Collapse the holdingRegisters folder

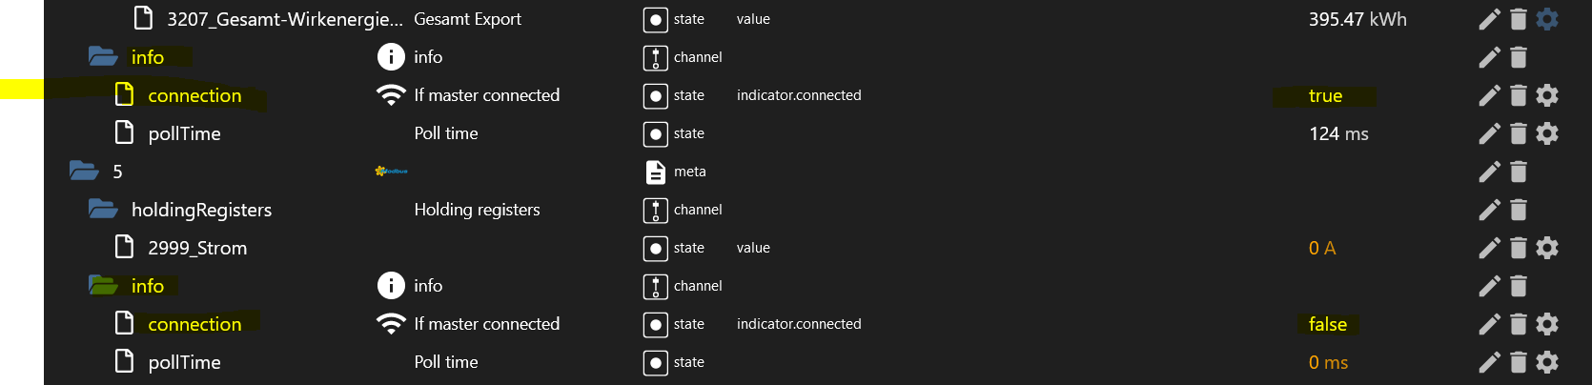point(103,209)
